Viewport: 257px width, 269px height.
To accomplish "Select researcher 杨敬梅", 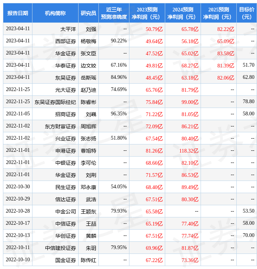I will pos(88,41).
